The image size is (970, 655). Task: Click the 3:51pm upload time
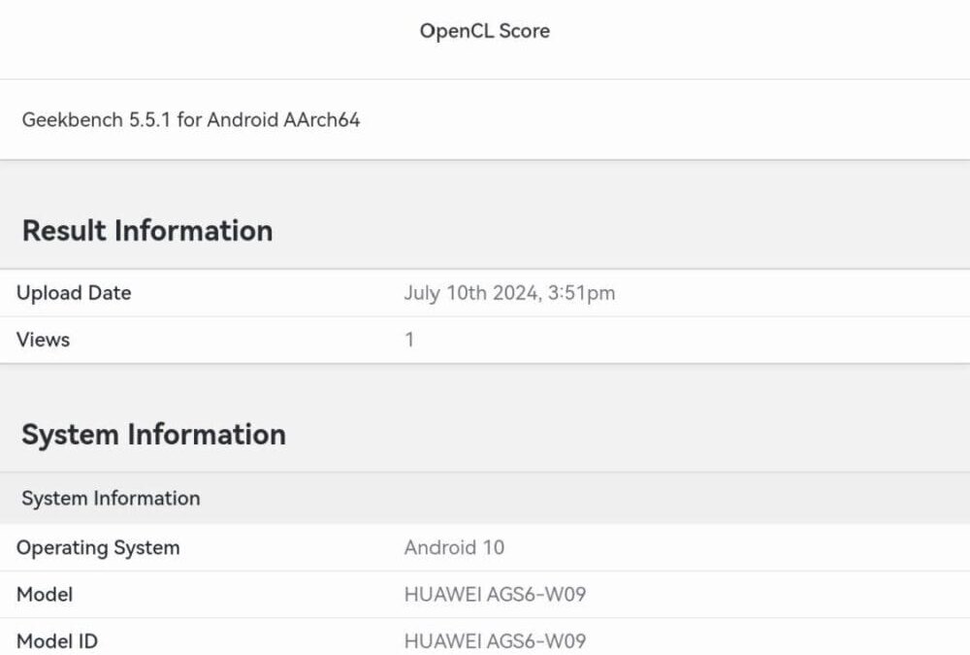tap(583, 293)
